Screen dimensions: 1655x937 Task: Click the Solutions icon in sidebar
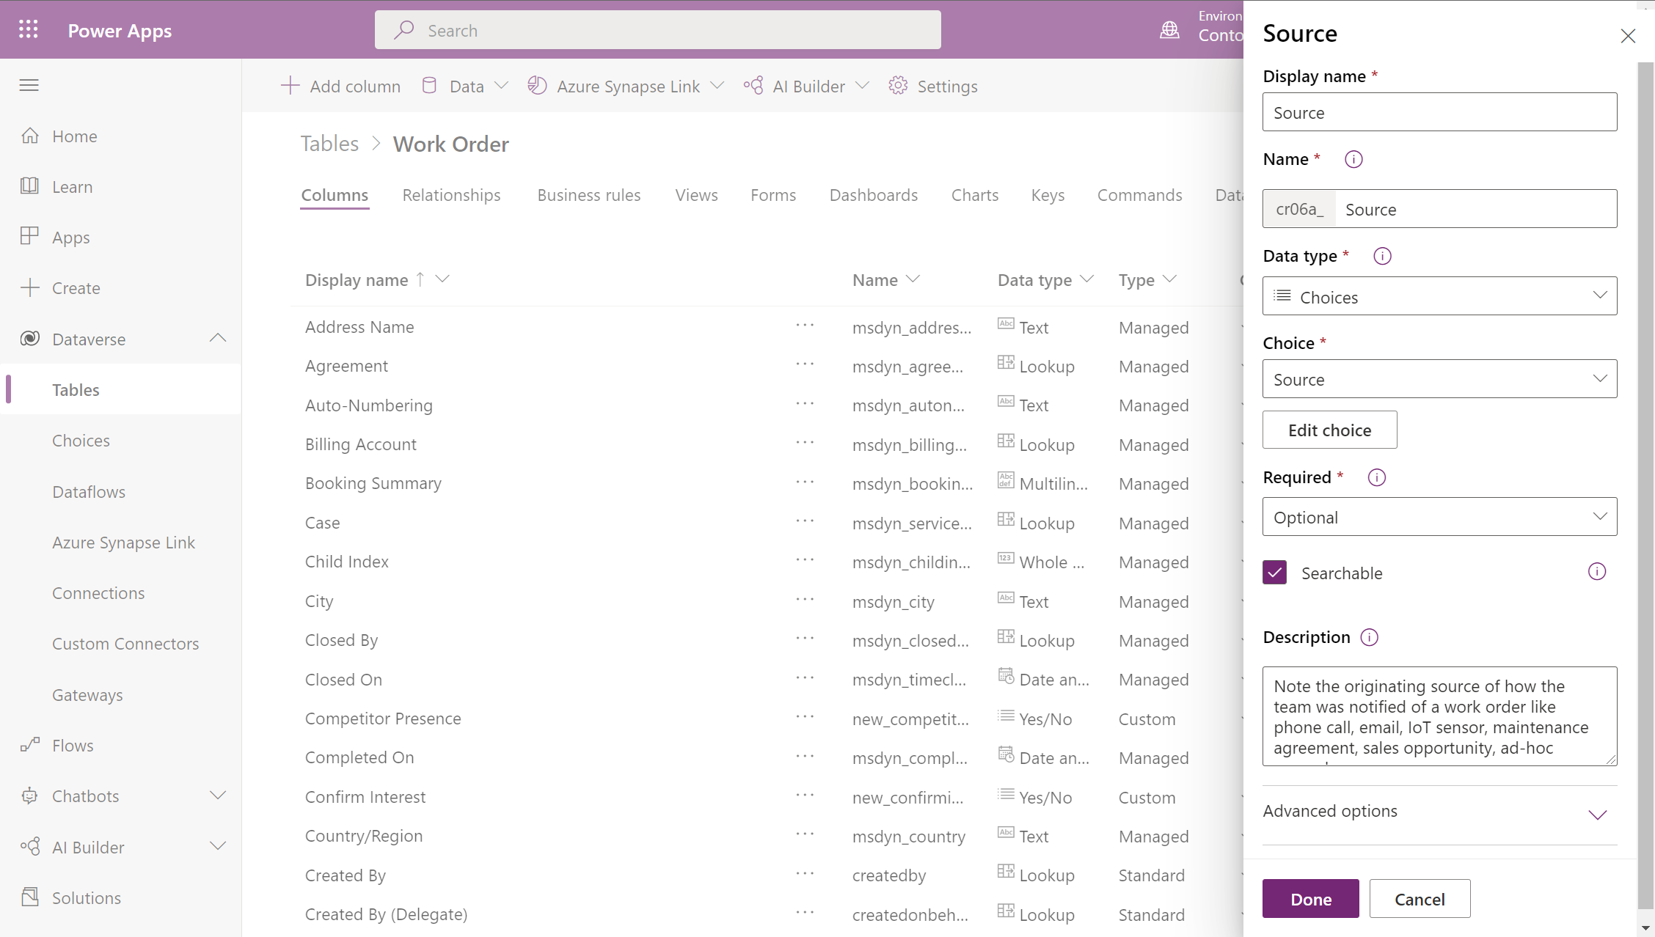pos(31,897)
